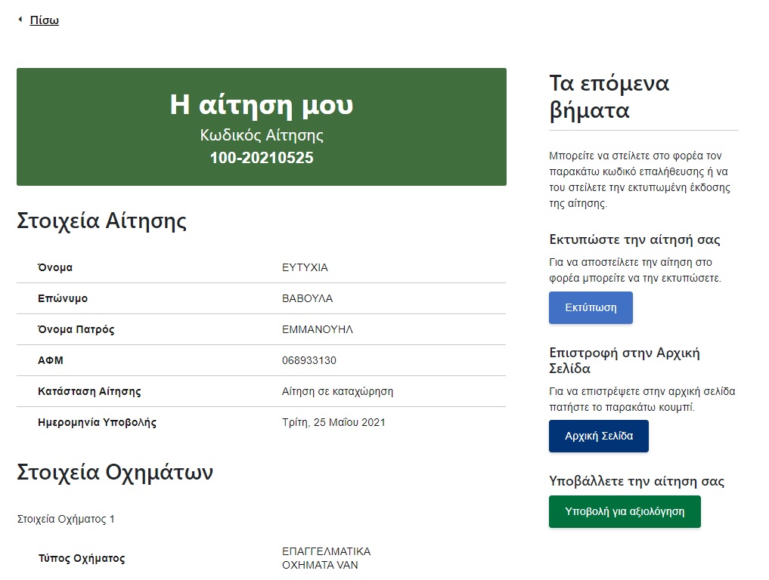The width and height of the screenshot is (769, 580).
Task: Click the Στοιχεία Αίτησης section heading
Action: pyautogui.click(x=101, y=221)
